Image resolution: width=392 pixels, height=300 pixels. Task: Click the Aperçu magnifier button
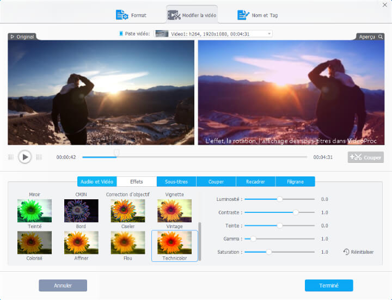[x=380, y=36]
